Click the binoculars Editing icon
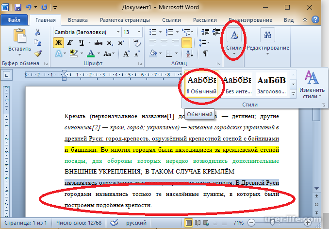This screenshot has width=329, height=229. [267, 35]
